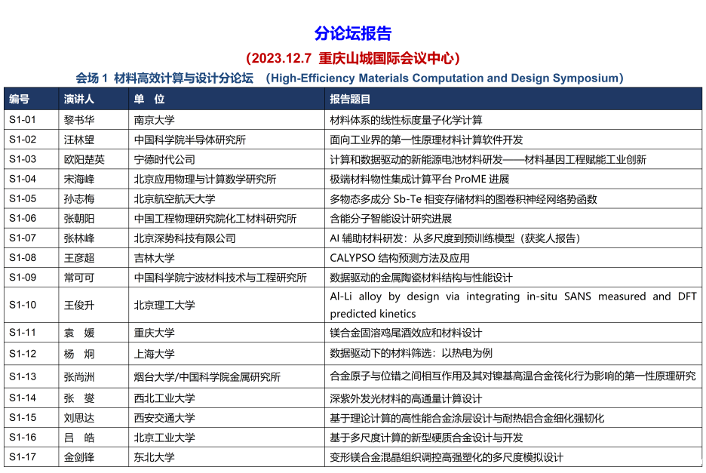Select speaker name 孙志梅
This screenshot has height=473, width=706.
[79, 198]
